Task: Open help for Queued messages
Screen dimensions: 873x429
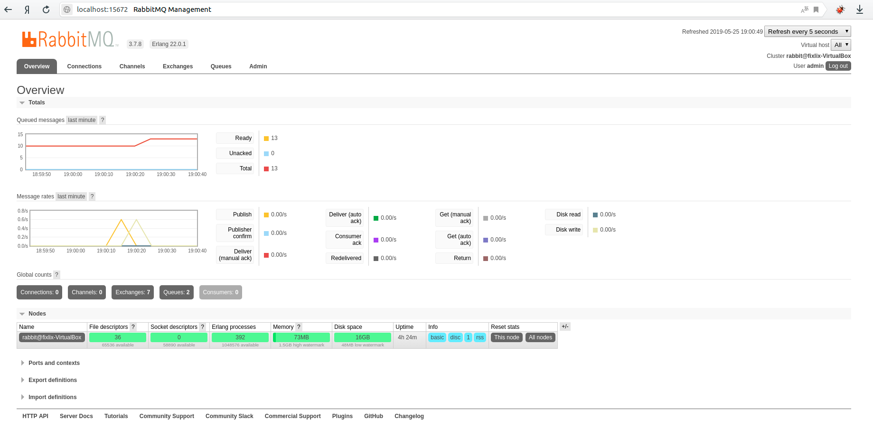Action: pos(103,120)
